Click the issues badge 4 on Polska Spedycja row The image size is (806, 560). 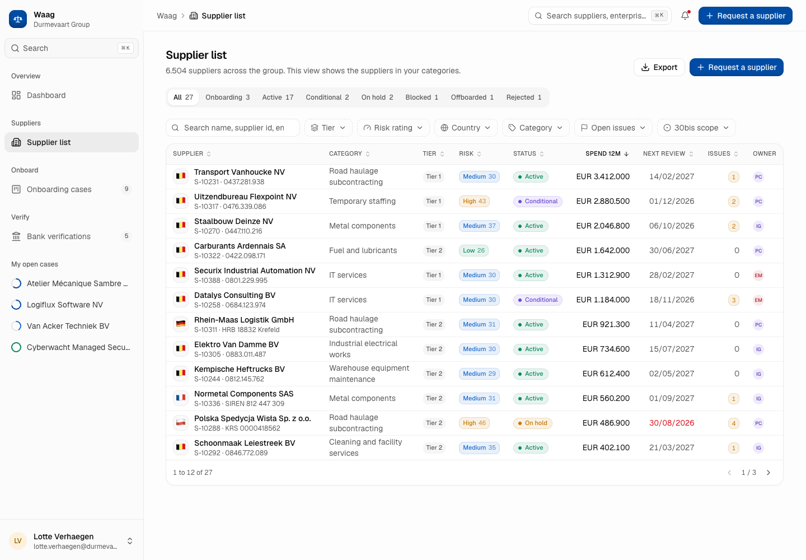point(734,423)
